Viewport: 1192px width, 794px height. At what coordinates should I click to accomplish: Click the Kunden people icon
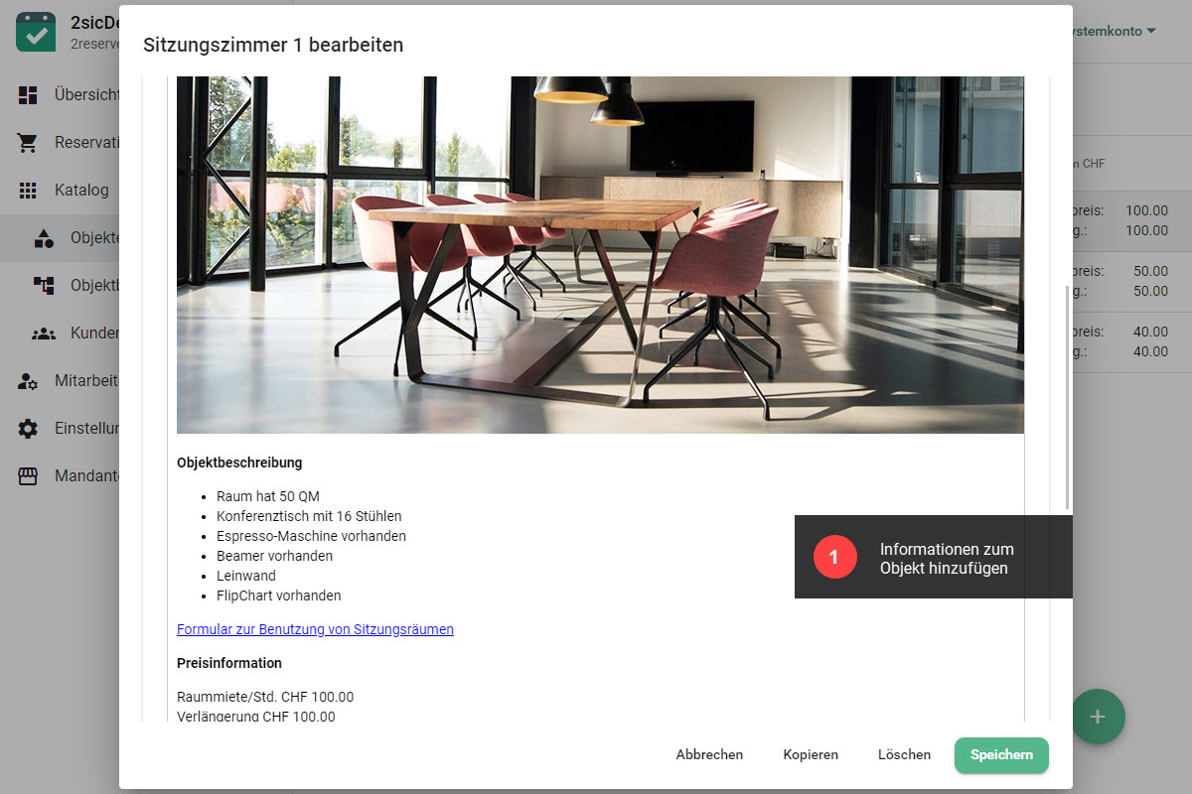point(44,333)
